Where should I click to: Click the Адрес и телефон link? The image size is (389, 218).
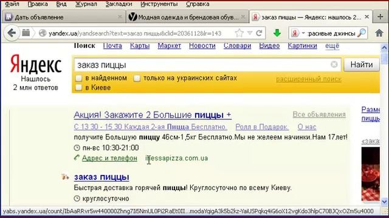click(x=109, y=158)
